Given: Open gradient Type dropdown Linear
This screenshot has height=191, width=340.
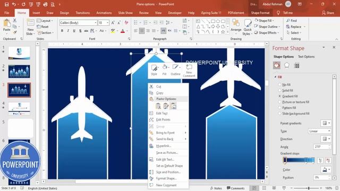Looking at the screenshot, I should point(320,131).
